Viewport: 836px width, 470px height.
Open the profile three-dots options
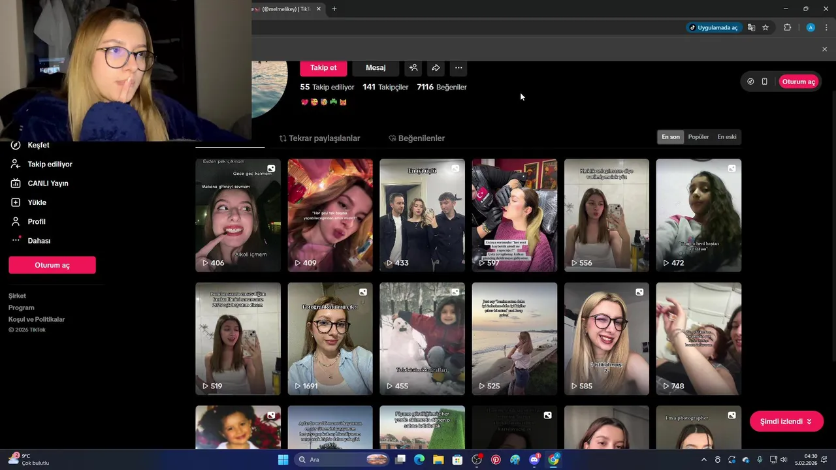pos(458,68)
